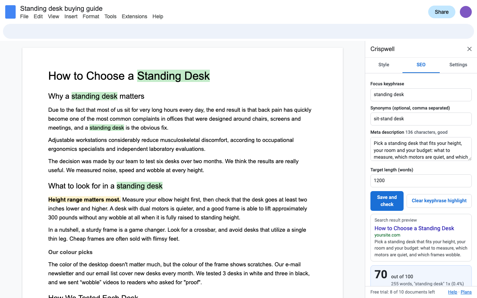Click the panel title 'Crispwell'
The width and height of the screenshot is (477, 298).
point(382,49)
